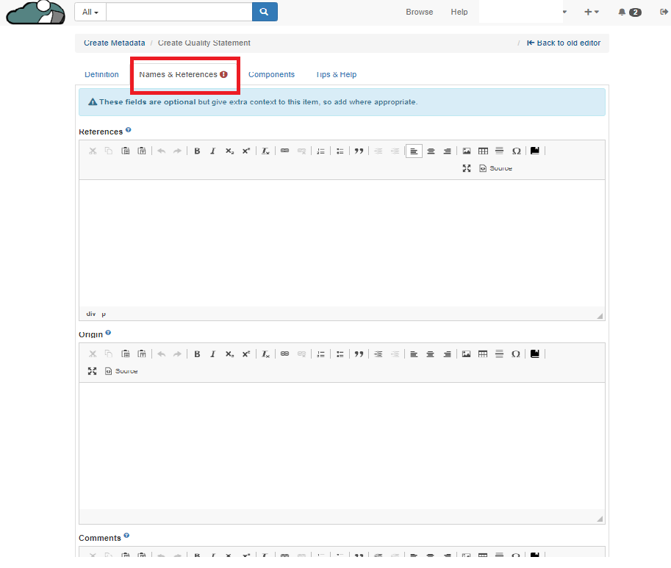Toggle Italic in the Origin editor toolbar

pyautogui.click(x=213, y=354)
